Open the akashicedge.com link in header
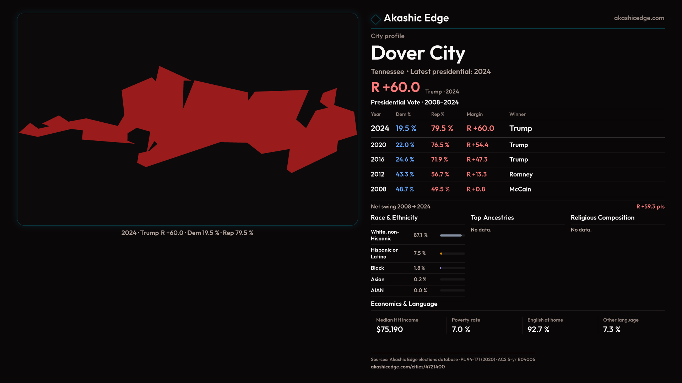This screenshot has width=682, height=383. pyautogui.click(x=639, y=18)
